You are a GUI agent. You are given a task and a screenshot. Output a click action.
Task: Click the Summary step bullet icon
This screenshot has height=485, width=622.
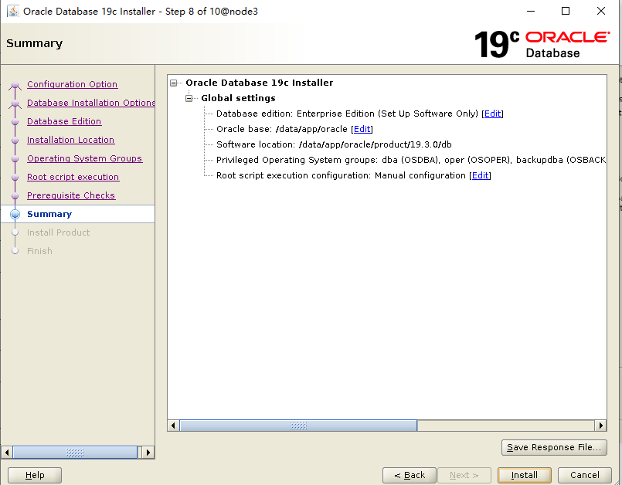pos(15,214)
